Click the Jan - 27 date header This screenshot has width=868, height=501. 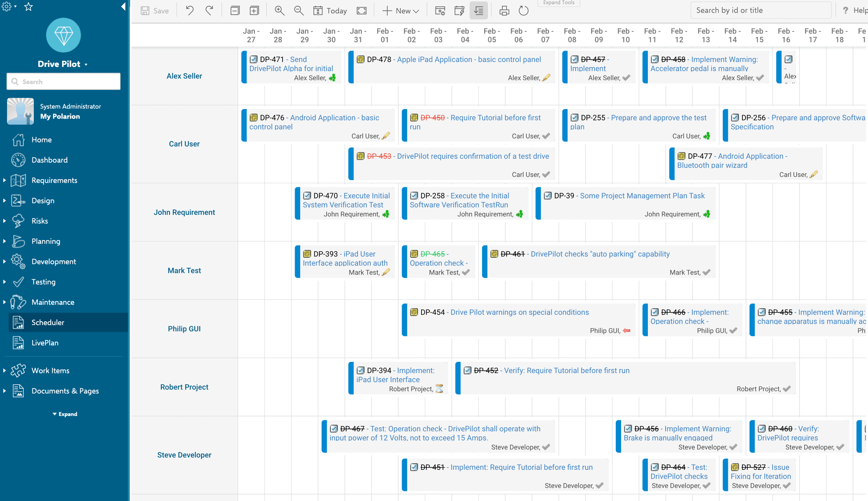[x=251, y=35]
